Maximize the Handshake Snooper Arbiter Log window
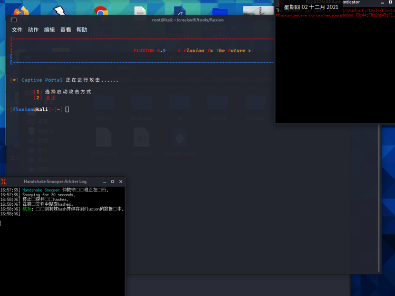This screenshot has width=395, height=296. pos(113,182)
